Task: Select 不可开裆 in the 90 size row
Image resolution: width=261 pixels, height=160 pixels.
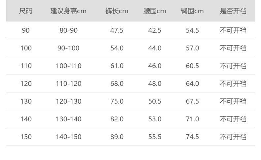Action: point(233,30)
